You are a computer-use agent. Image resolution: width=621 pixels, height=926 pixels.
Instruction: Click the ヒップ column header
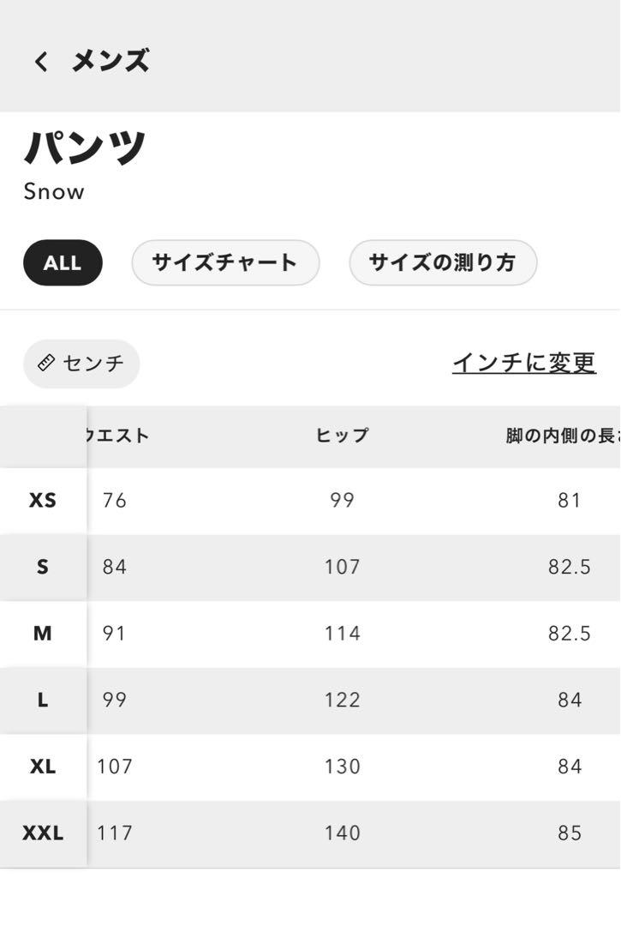[342, 436]
